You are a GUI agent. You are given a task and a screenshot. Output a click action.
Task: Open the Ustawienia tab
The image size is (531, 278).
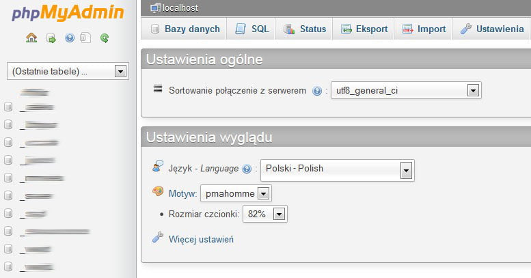pyautogui.click(x=492, y=29)
